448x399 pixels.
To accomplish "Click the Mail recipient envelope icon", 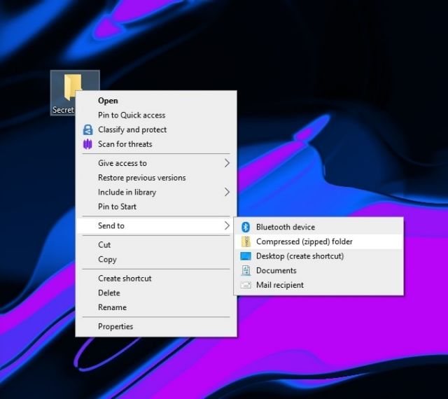I will [x=246, y=285].
